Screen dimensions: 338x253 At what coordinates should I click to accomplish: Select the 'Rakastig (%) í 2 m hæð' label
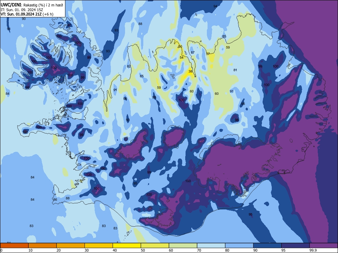click(43, 5)
